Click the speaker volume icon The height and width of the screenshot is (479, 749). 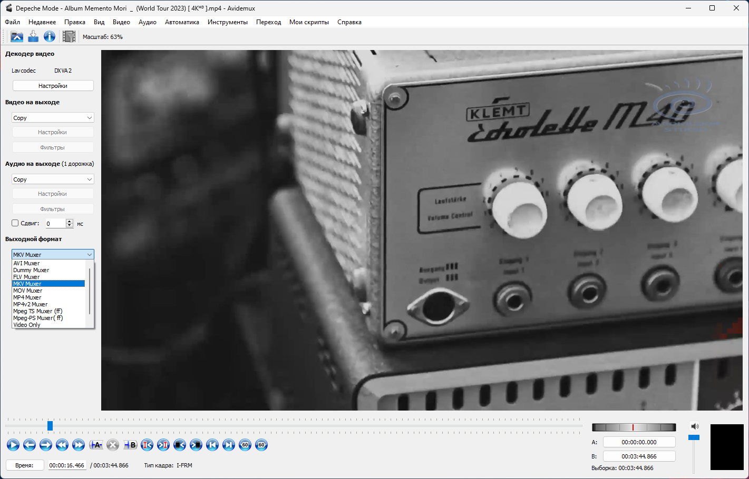coord(695,426)
